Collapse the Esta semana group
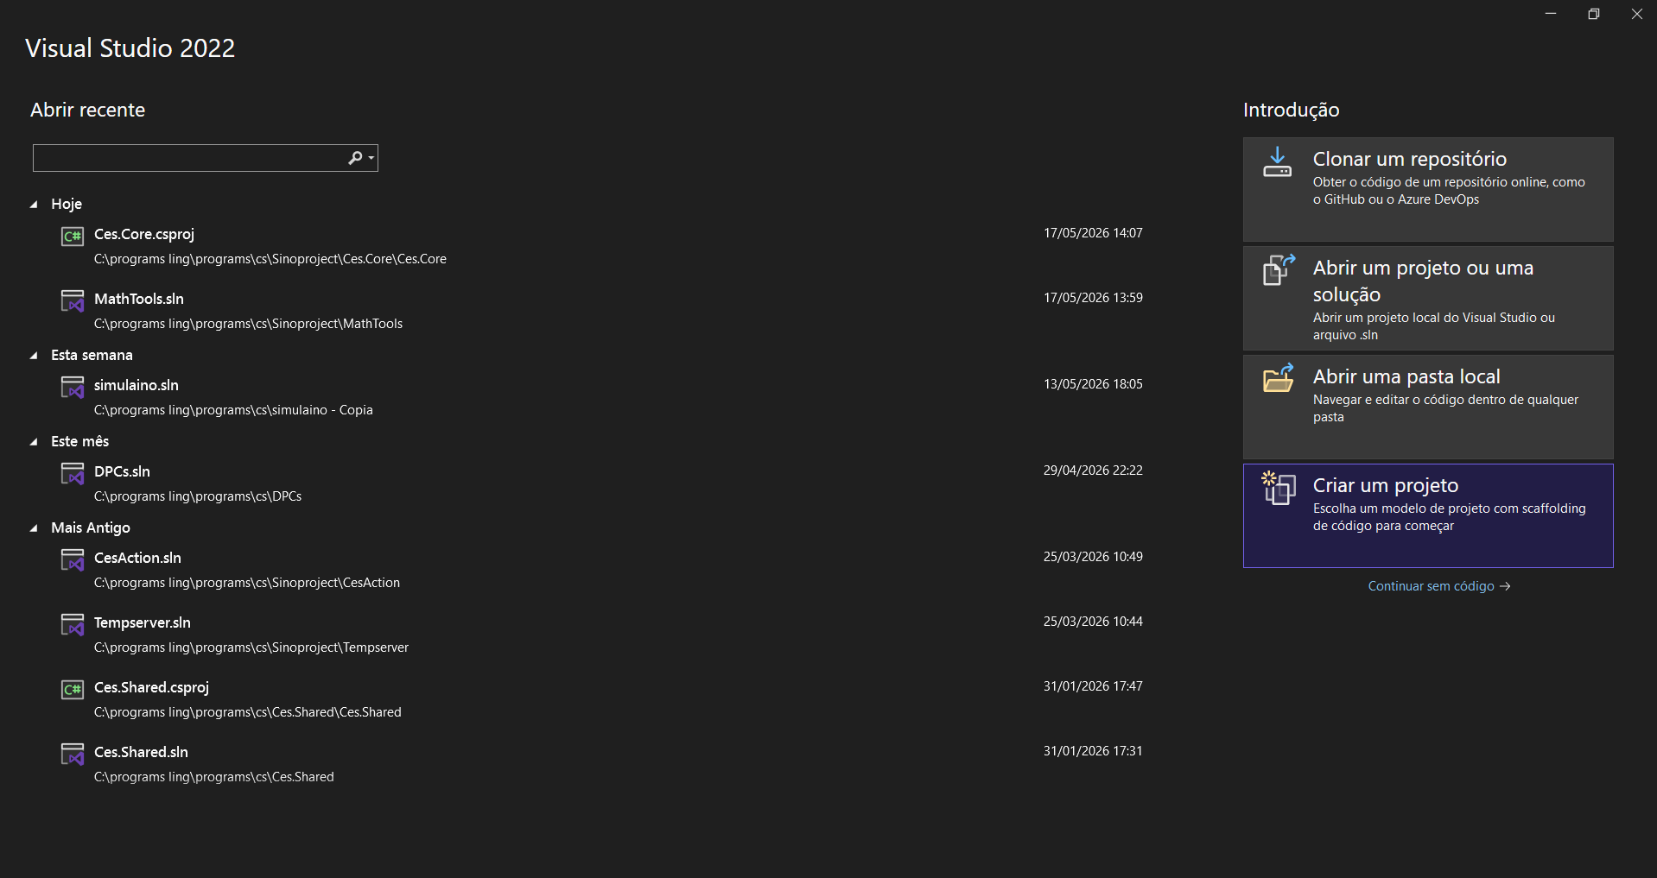 click(34, 356)
